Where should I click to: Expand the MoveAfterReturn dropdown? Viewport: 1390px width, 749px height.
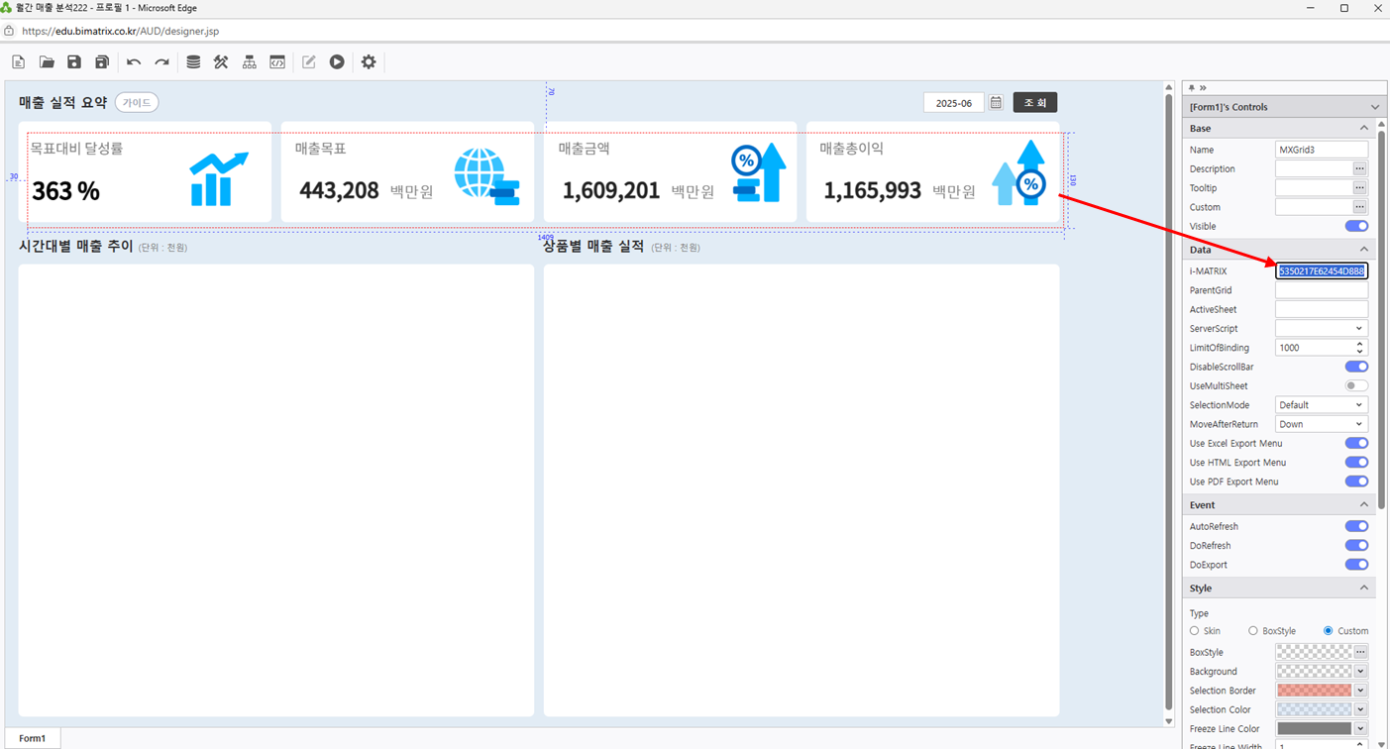(x=1321, y=424)
